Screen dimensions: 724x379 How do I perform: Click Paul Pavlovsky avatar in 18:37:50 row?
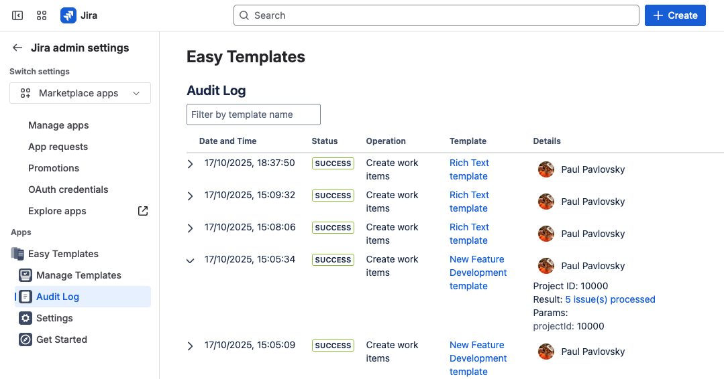(546, 169)
